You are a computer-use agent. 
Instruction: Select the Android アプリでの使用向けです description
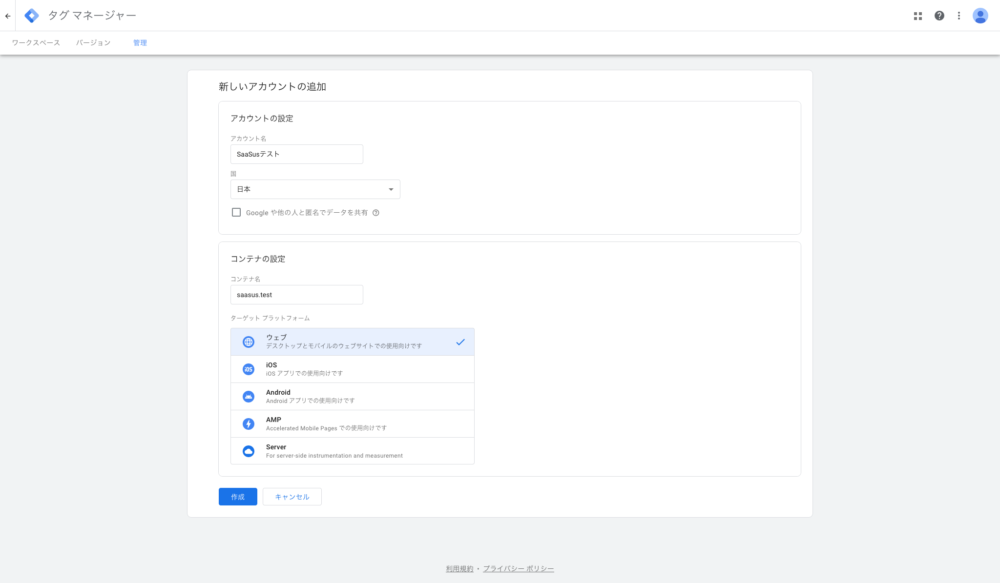point(311,401)
